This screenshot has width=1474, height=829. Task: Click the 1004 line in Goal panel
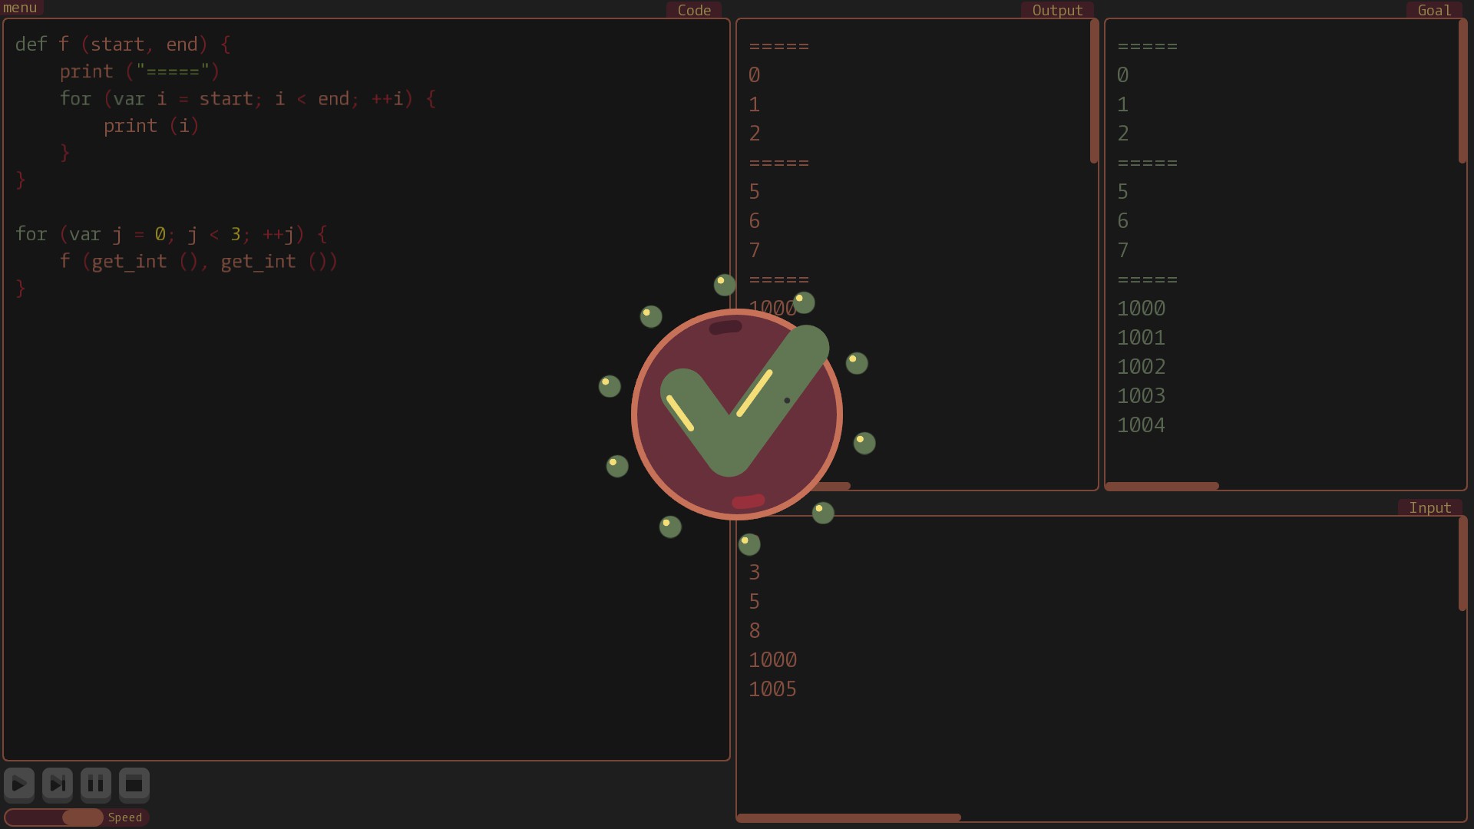[x=1141, y=425]
